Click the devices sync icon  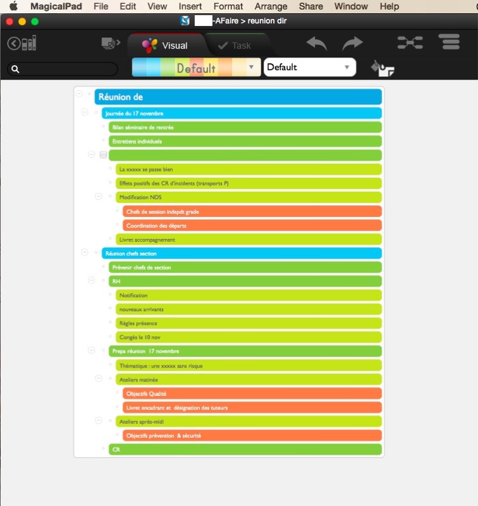click(x=111, y=44)
